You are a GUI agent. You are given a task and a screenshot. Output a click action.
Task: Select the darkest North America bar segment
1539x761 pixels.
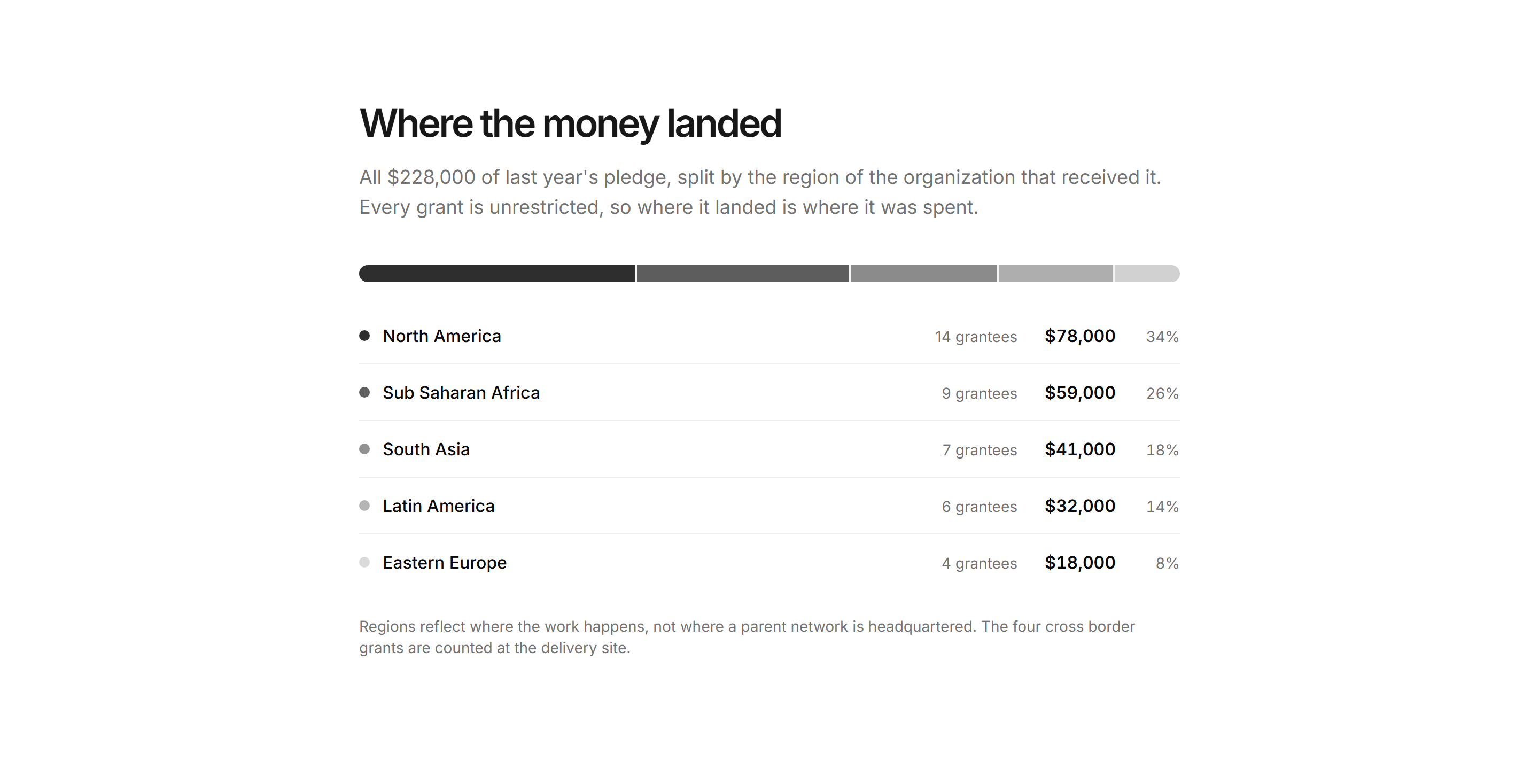coord(497,274)
